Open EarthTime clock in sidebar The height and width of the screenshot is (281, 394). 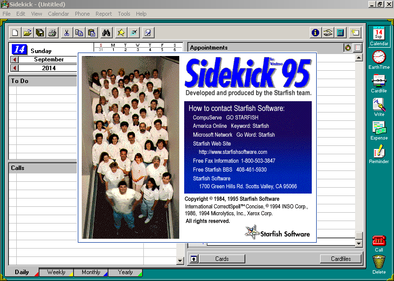(379, 59)
